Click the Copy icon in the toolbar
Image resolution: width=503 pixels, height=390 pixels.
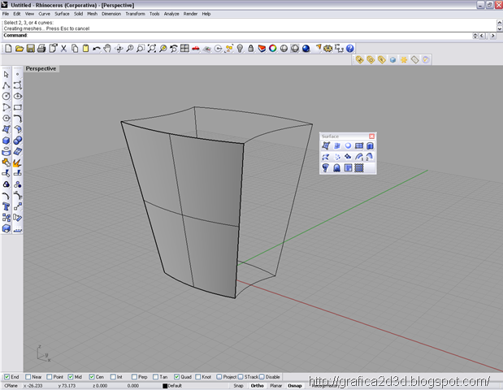tap(75, 49)
